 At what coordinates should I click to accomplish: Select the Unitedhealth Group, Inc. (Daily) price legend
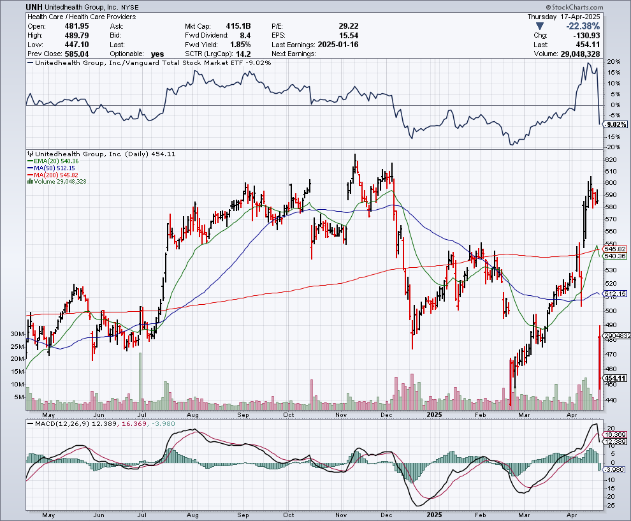click(101, 154)
